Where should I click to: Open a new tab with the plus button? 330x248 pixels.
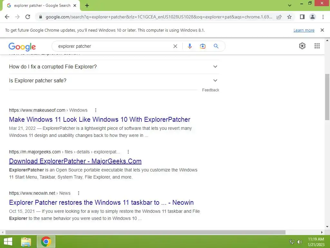tap(87, 5)
